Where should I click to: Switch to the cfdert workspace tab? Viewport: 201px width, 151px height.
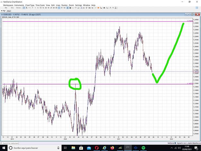click(x=9, y=11)
